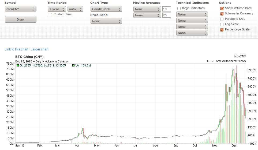Screen dimensions: 258x150
Task: Open the Link to this chart link
Action: (16, 49)
